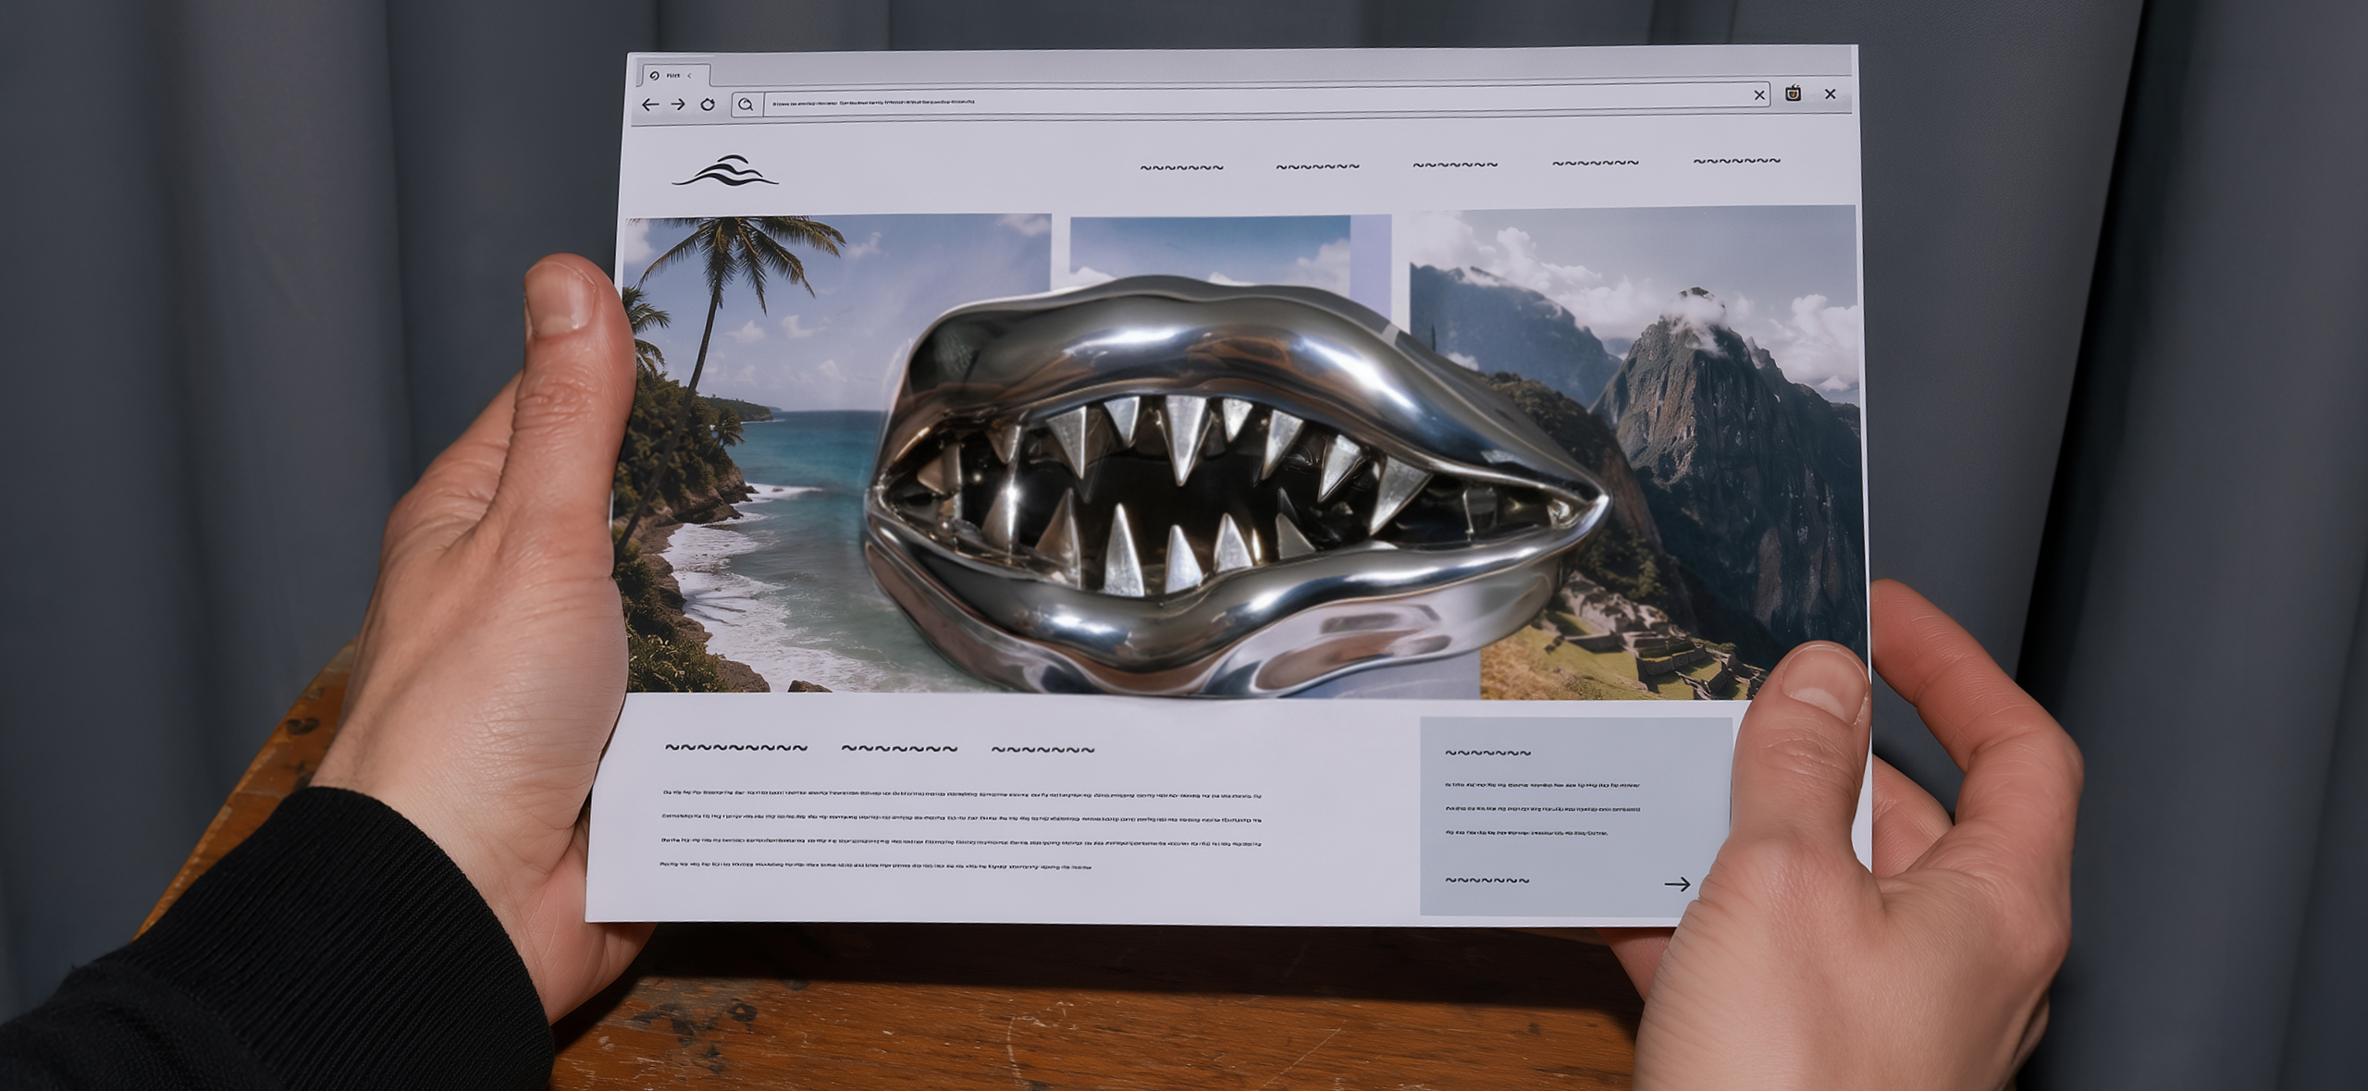Select the open browser tab
2368x1091 pixels.
tap(675, 76)
